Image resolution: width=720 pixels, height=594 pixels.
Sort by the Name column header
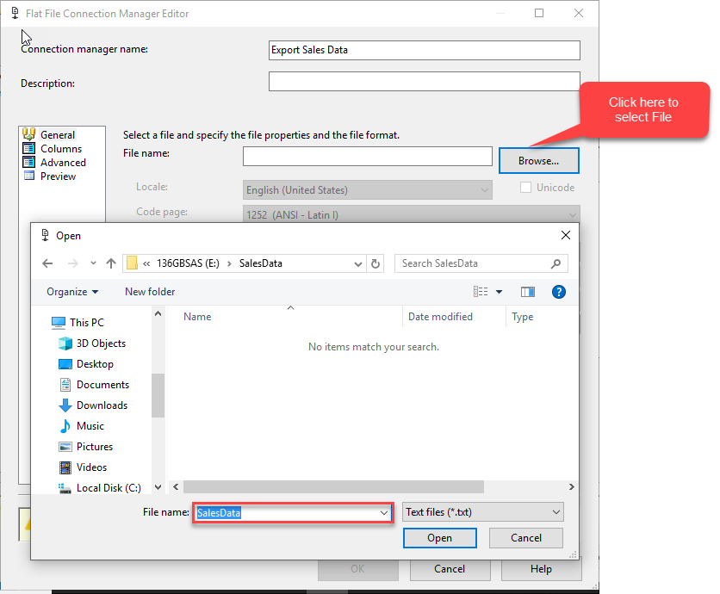coord(197,317)
